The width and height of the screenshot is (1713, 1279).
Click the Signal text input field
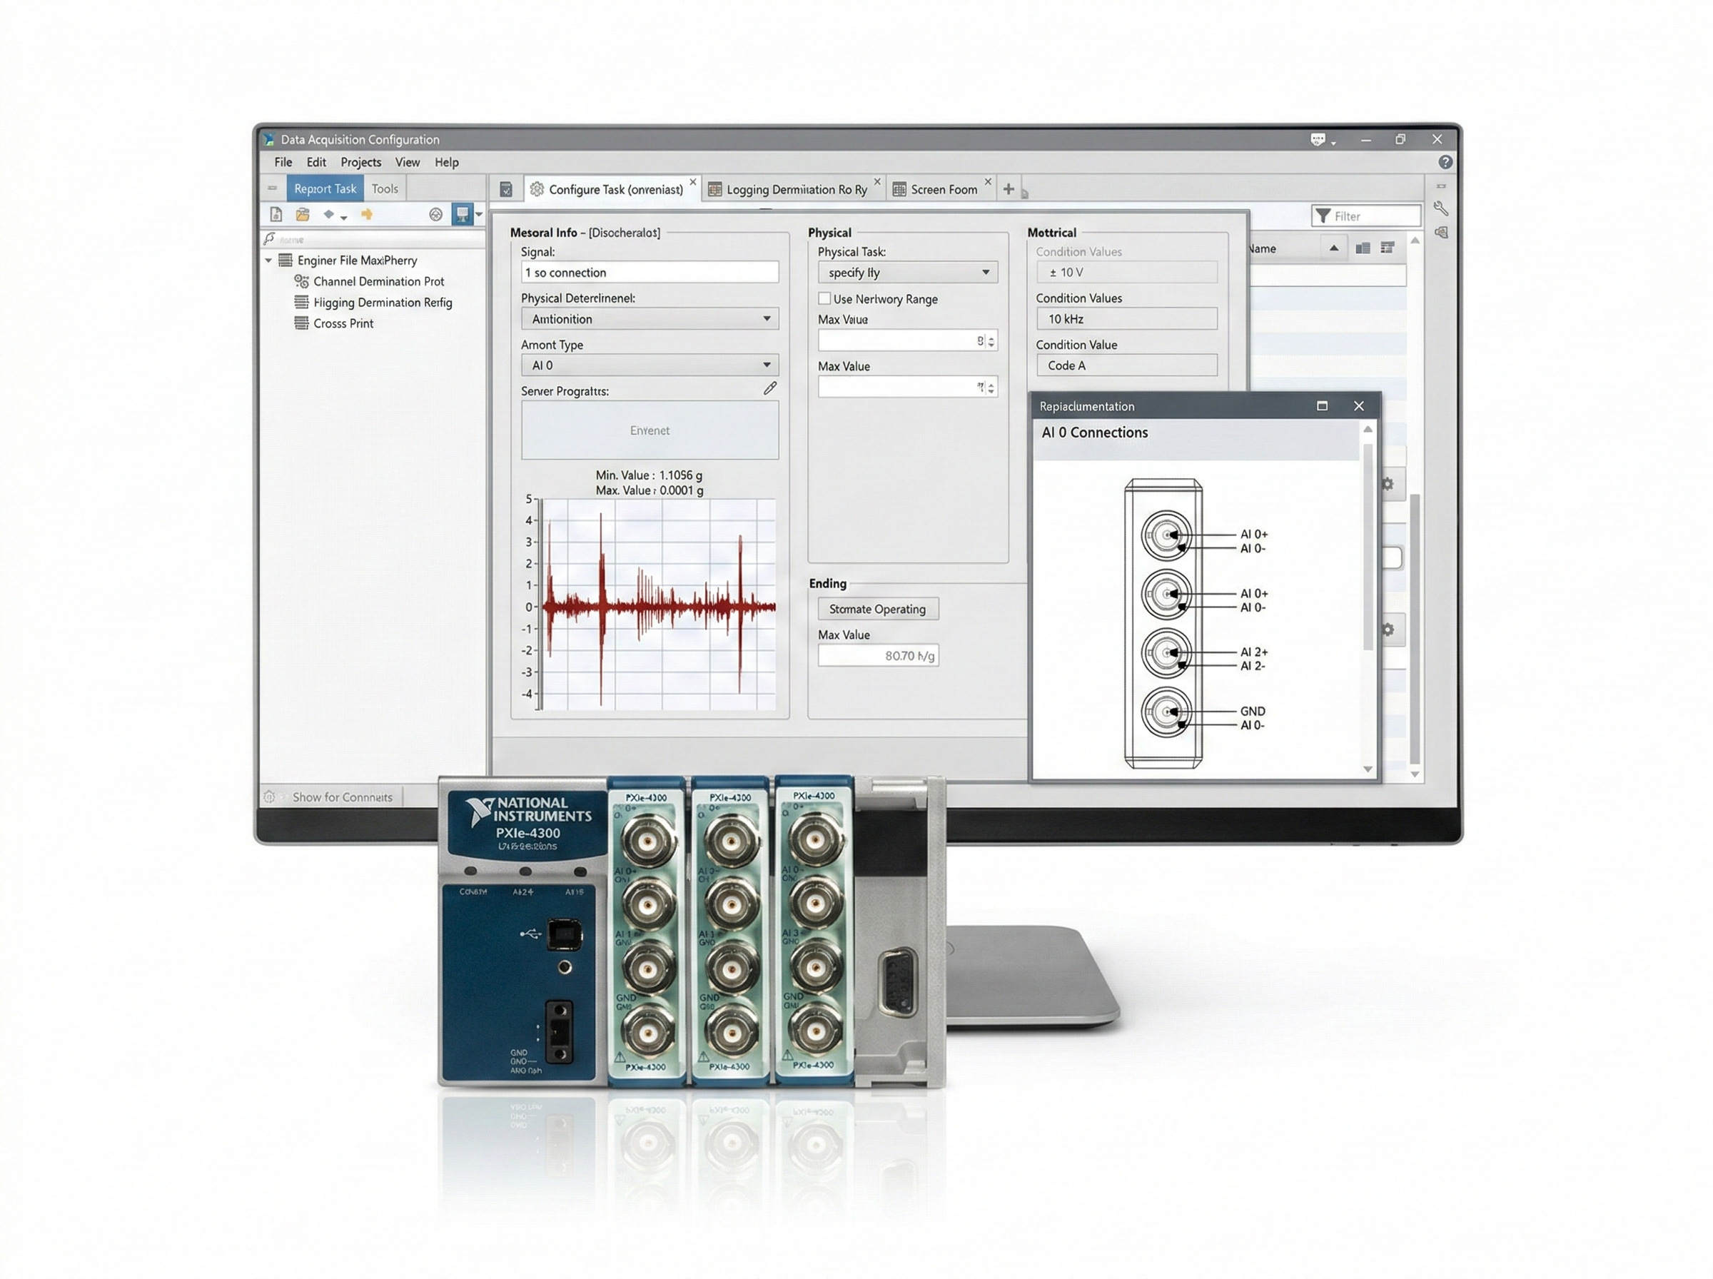(x=649, y=273)
